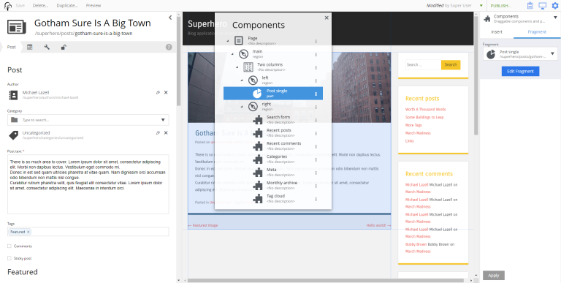Expand the Category dropdown arrow

163,120
